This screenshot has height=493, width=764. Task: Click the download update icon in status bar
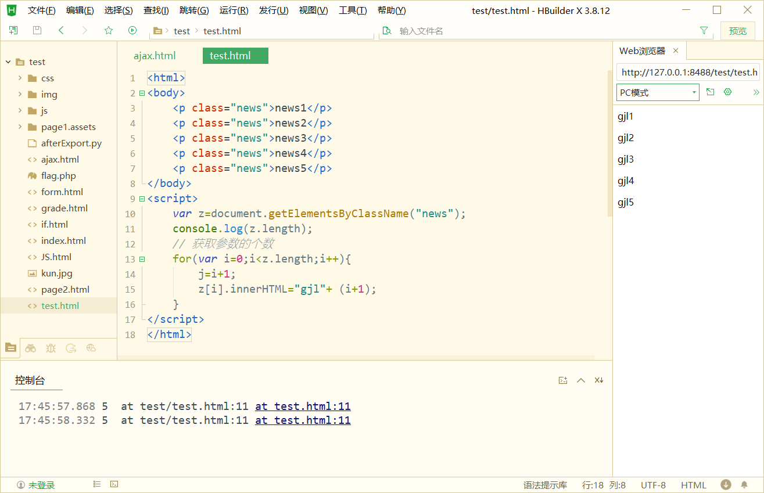[726, 485]
